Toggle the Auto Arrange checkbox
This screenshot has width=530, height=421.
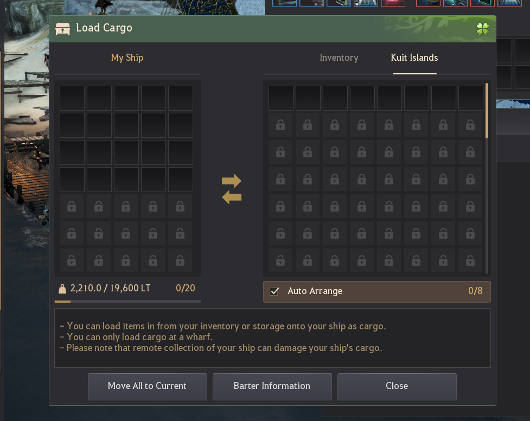274,291
